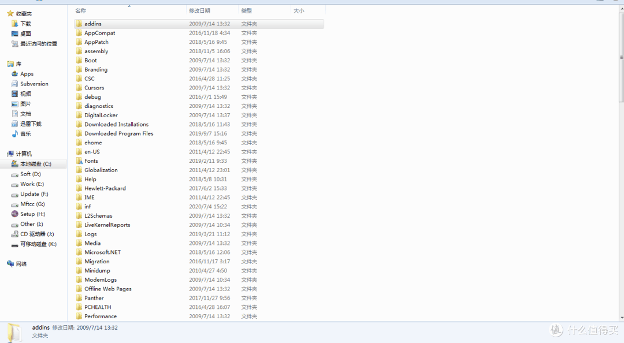This screenshot has height=343, width=624.
Task: Open the CD 驱动器 (J:) drive
Action: coord(37,234)
